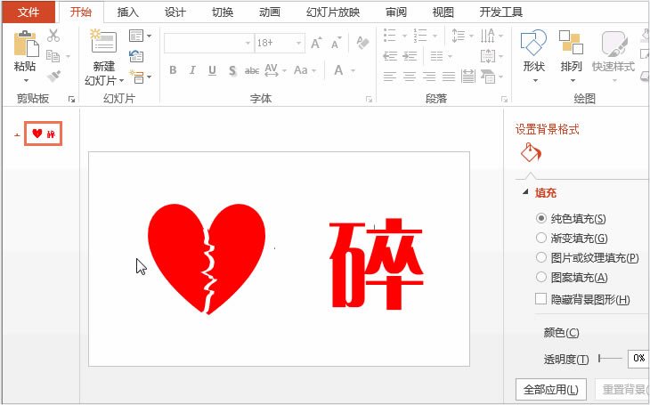Open Quick Styles (快速样式) gallery
The width and height of the screenshot is (650, 405).
(613, 54)
